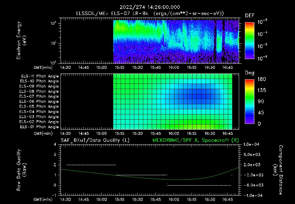295x204 pixels.
Task: Click 14:30 tick under the electron spectrogram
Action: pyautogui.click(x=65, y=67)
